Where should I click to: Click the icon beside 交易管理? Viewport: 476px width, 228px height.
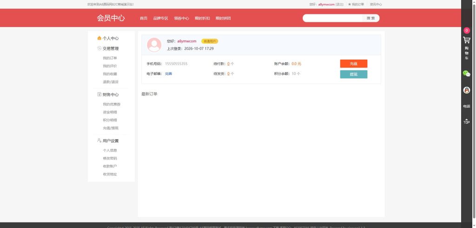[x=99, y=48]
